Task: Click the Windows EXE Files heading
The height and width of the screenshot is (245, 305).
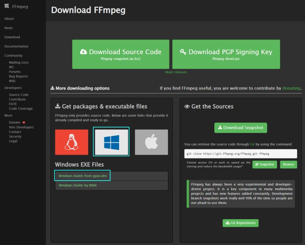Action: 79,165
